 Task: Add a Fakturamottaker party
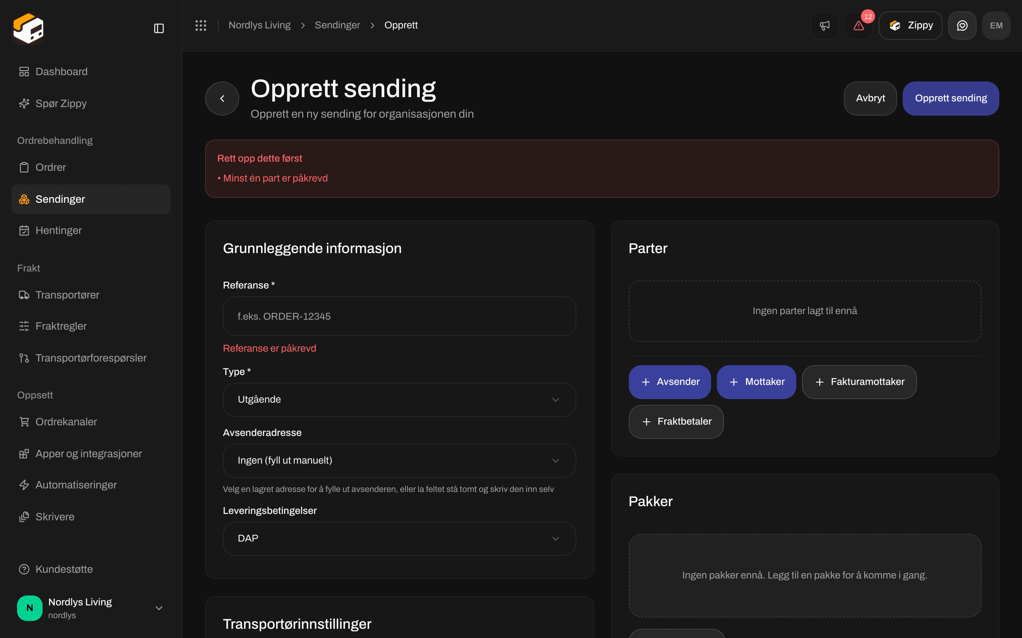(x=859, y=382)
